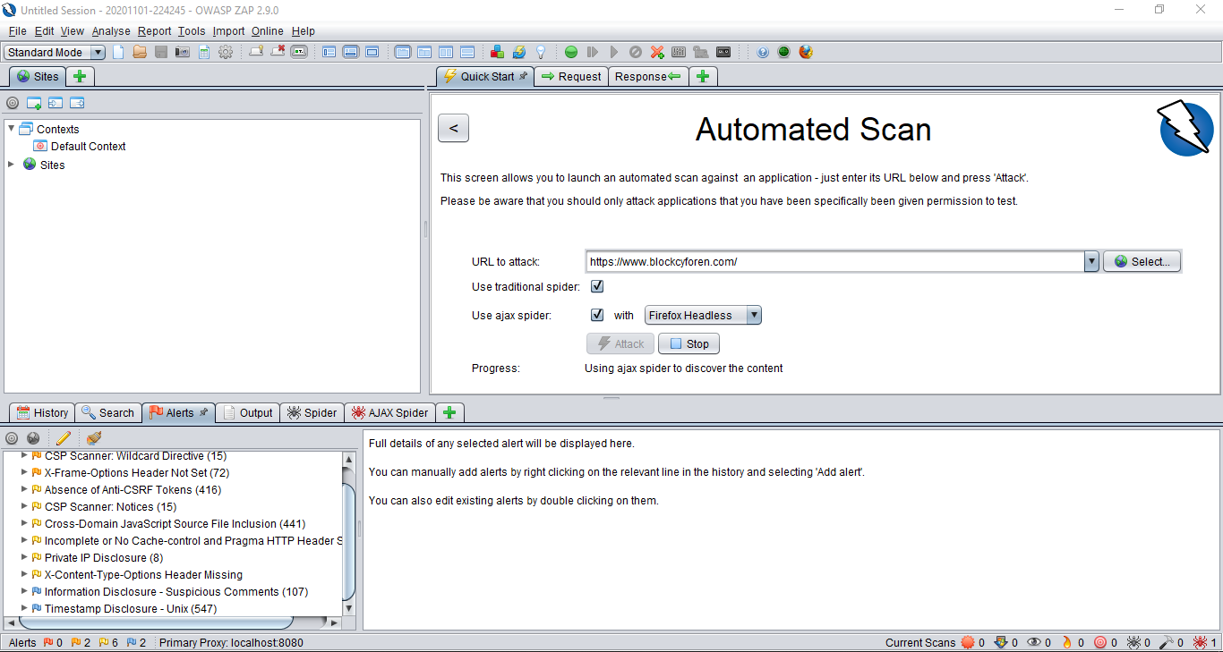The image size is (1223, 652).
Task: Click the Select globe button beside URL
Action: pos(1142,261)
